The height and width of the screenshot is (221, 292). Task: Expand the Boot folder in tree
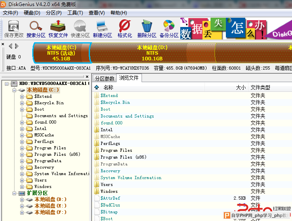[x=22, y=109]
